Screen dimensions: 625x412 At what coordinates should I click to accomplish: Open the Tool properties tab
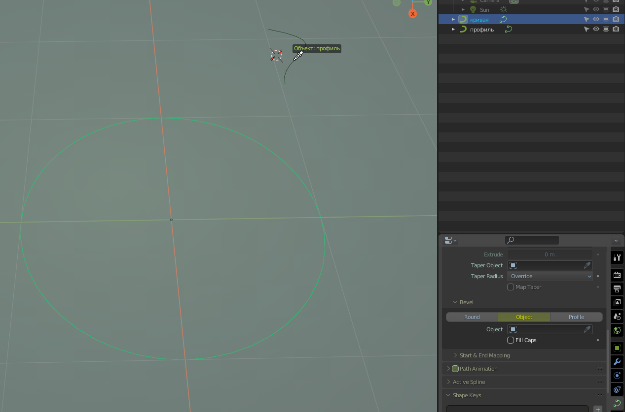point(617,257)
